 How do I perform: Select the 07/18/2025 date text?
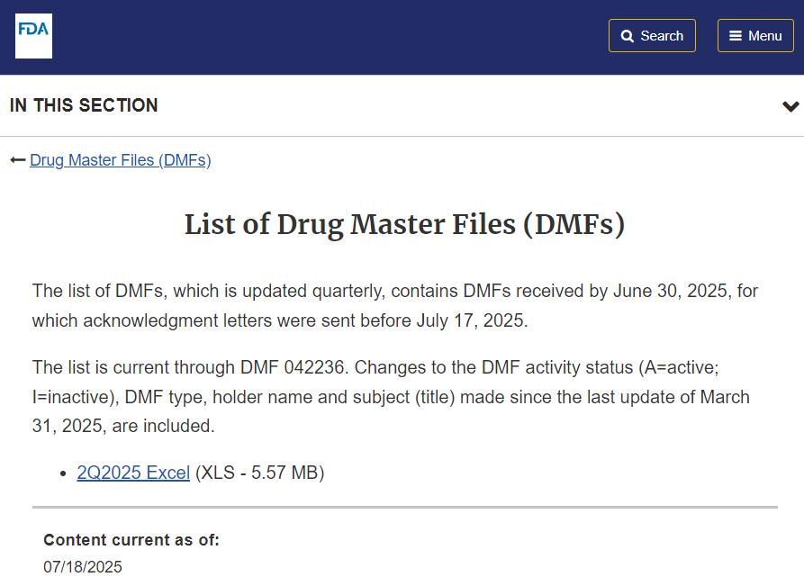pyautogui.click(x=83, y=567)
